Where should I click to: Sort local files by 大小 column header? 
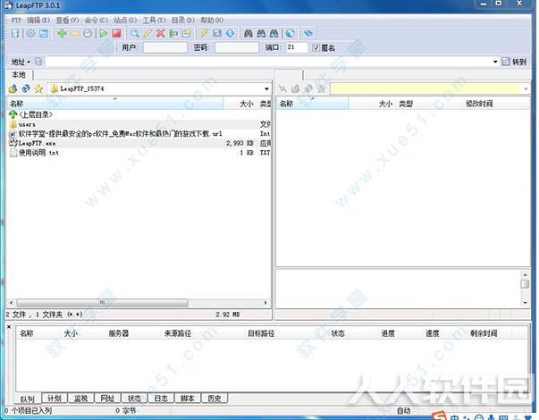point(247,104)
